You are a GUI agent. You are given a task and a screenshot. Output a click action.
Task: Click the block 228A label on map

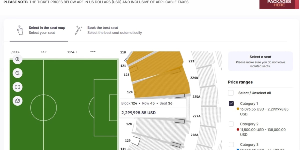point(194,135)
